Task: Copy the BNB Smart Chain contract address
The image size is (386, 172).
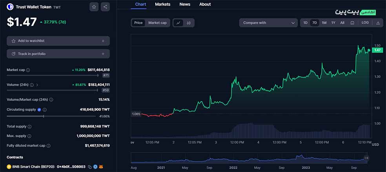Action: (90, 167)
